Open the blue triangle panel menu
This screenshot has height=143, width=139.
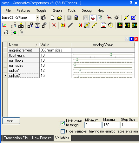coord(131,39)
